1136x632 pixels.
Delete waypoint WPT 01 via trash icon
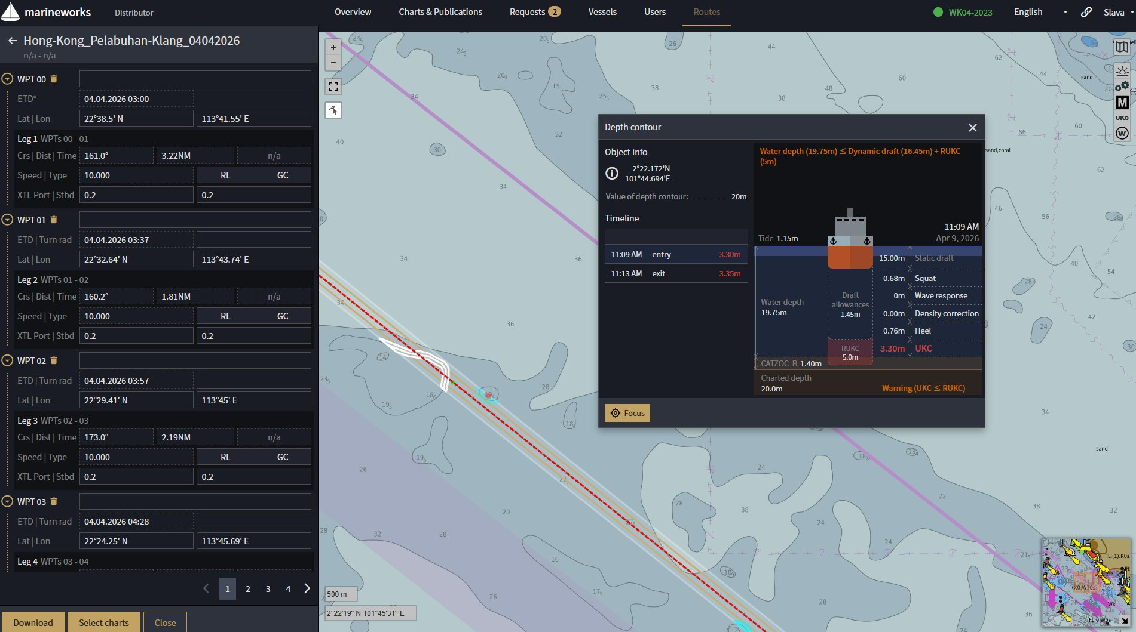54,220
